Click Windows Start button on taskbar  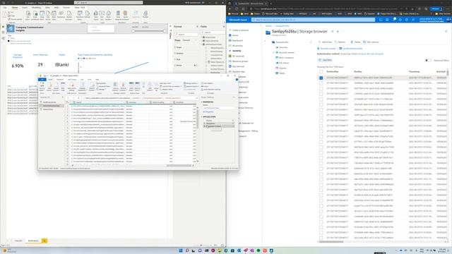(x=181, y=250)
